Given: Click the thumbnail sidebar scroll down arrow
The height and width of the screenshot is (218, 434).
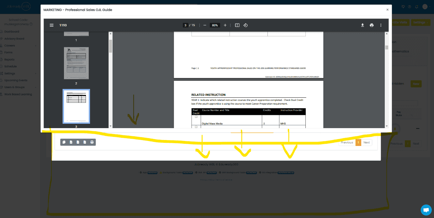Looking at the screenshot, I should pyautogui.click(x=110, y=126).
